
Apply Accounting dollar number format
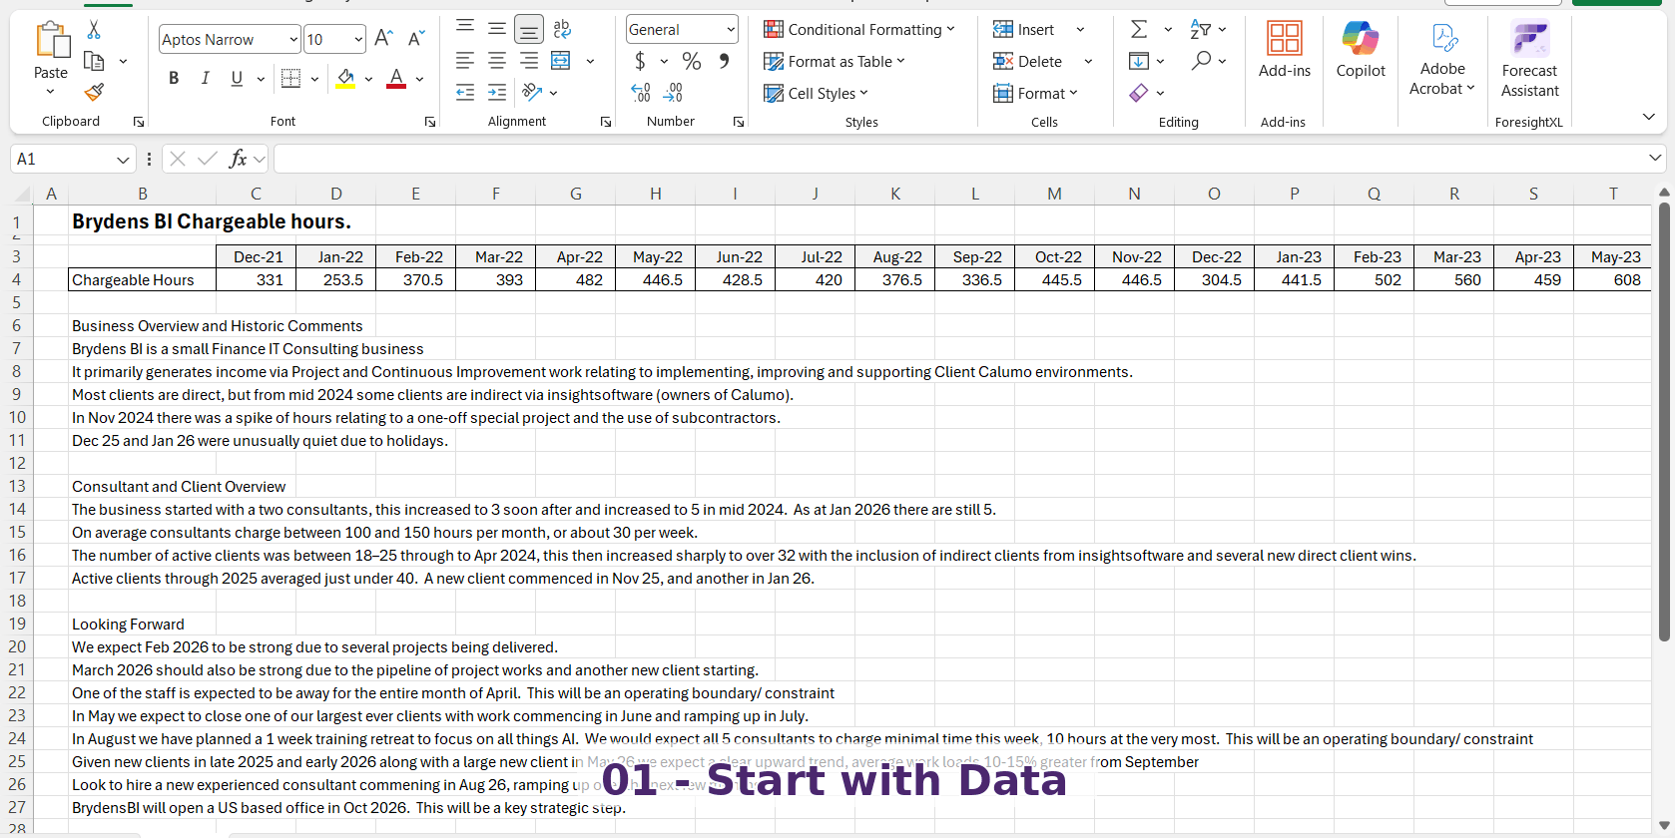click(x=640, y=61)
